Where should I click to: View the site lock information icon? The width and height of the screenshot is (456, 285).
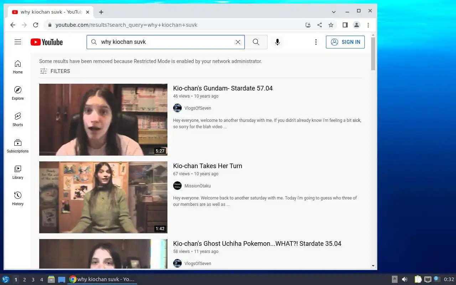[x=50, y=25]
